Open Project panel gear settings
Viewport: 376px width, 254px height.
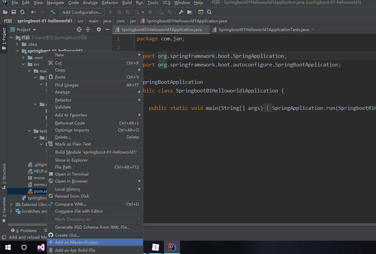click(x=99, y=29)
